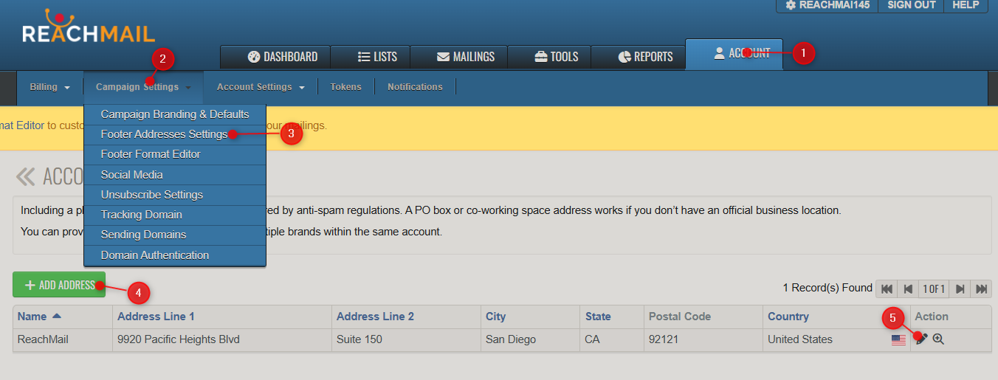Screen dimensions: 998x380
Task: Collapse the Campaign Settings dropdown
Action: click(143, 87)
